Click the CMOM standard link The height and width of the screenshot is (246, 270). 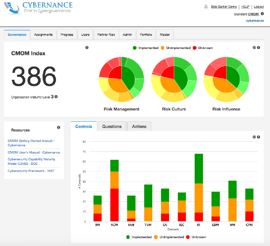tap(254, 14)
